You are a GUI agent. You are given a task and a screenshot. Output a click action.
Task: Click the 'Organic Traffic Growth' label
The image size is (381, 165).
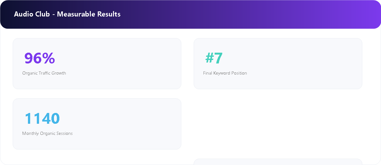(x=44, y=73)
